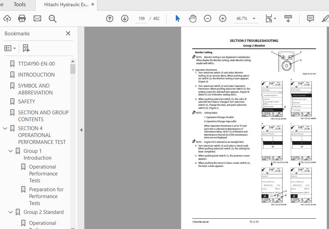The width and height of the screenshot is (329, 229).
Task: Click the highlight pen icon
Action: click(326, 19)
